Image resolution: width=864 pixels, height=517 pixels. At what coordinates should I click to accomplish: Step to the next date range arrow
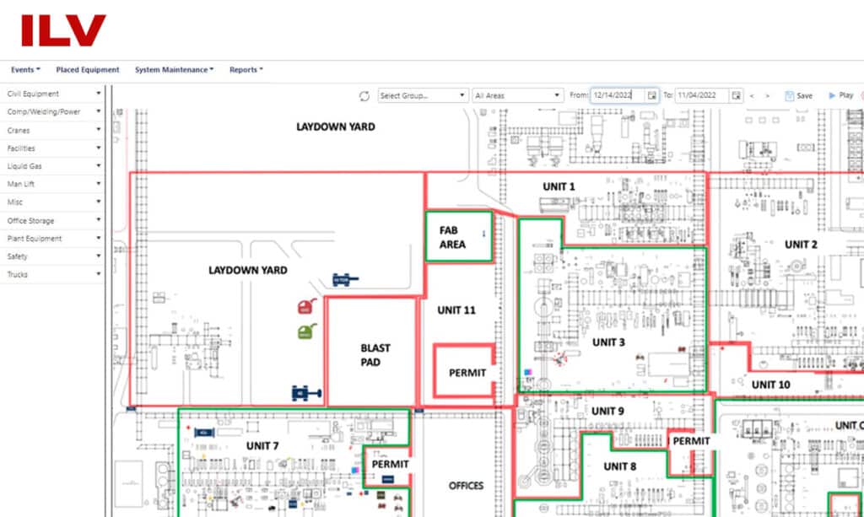point(767,96)
